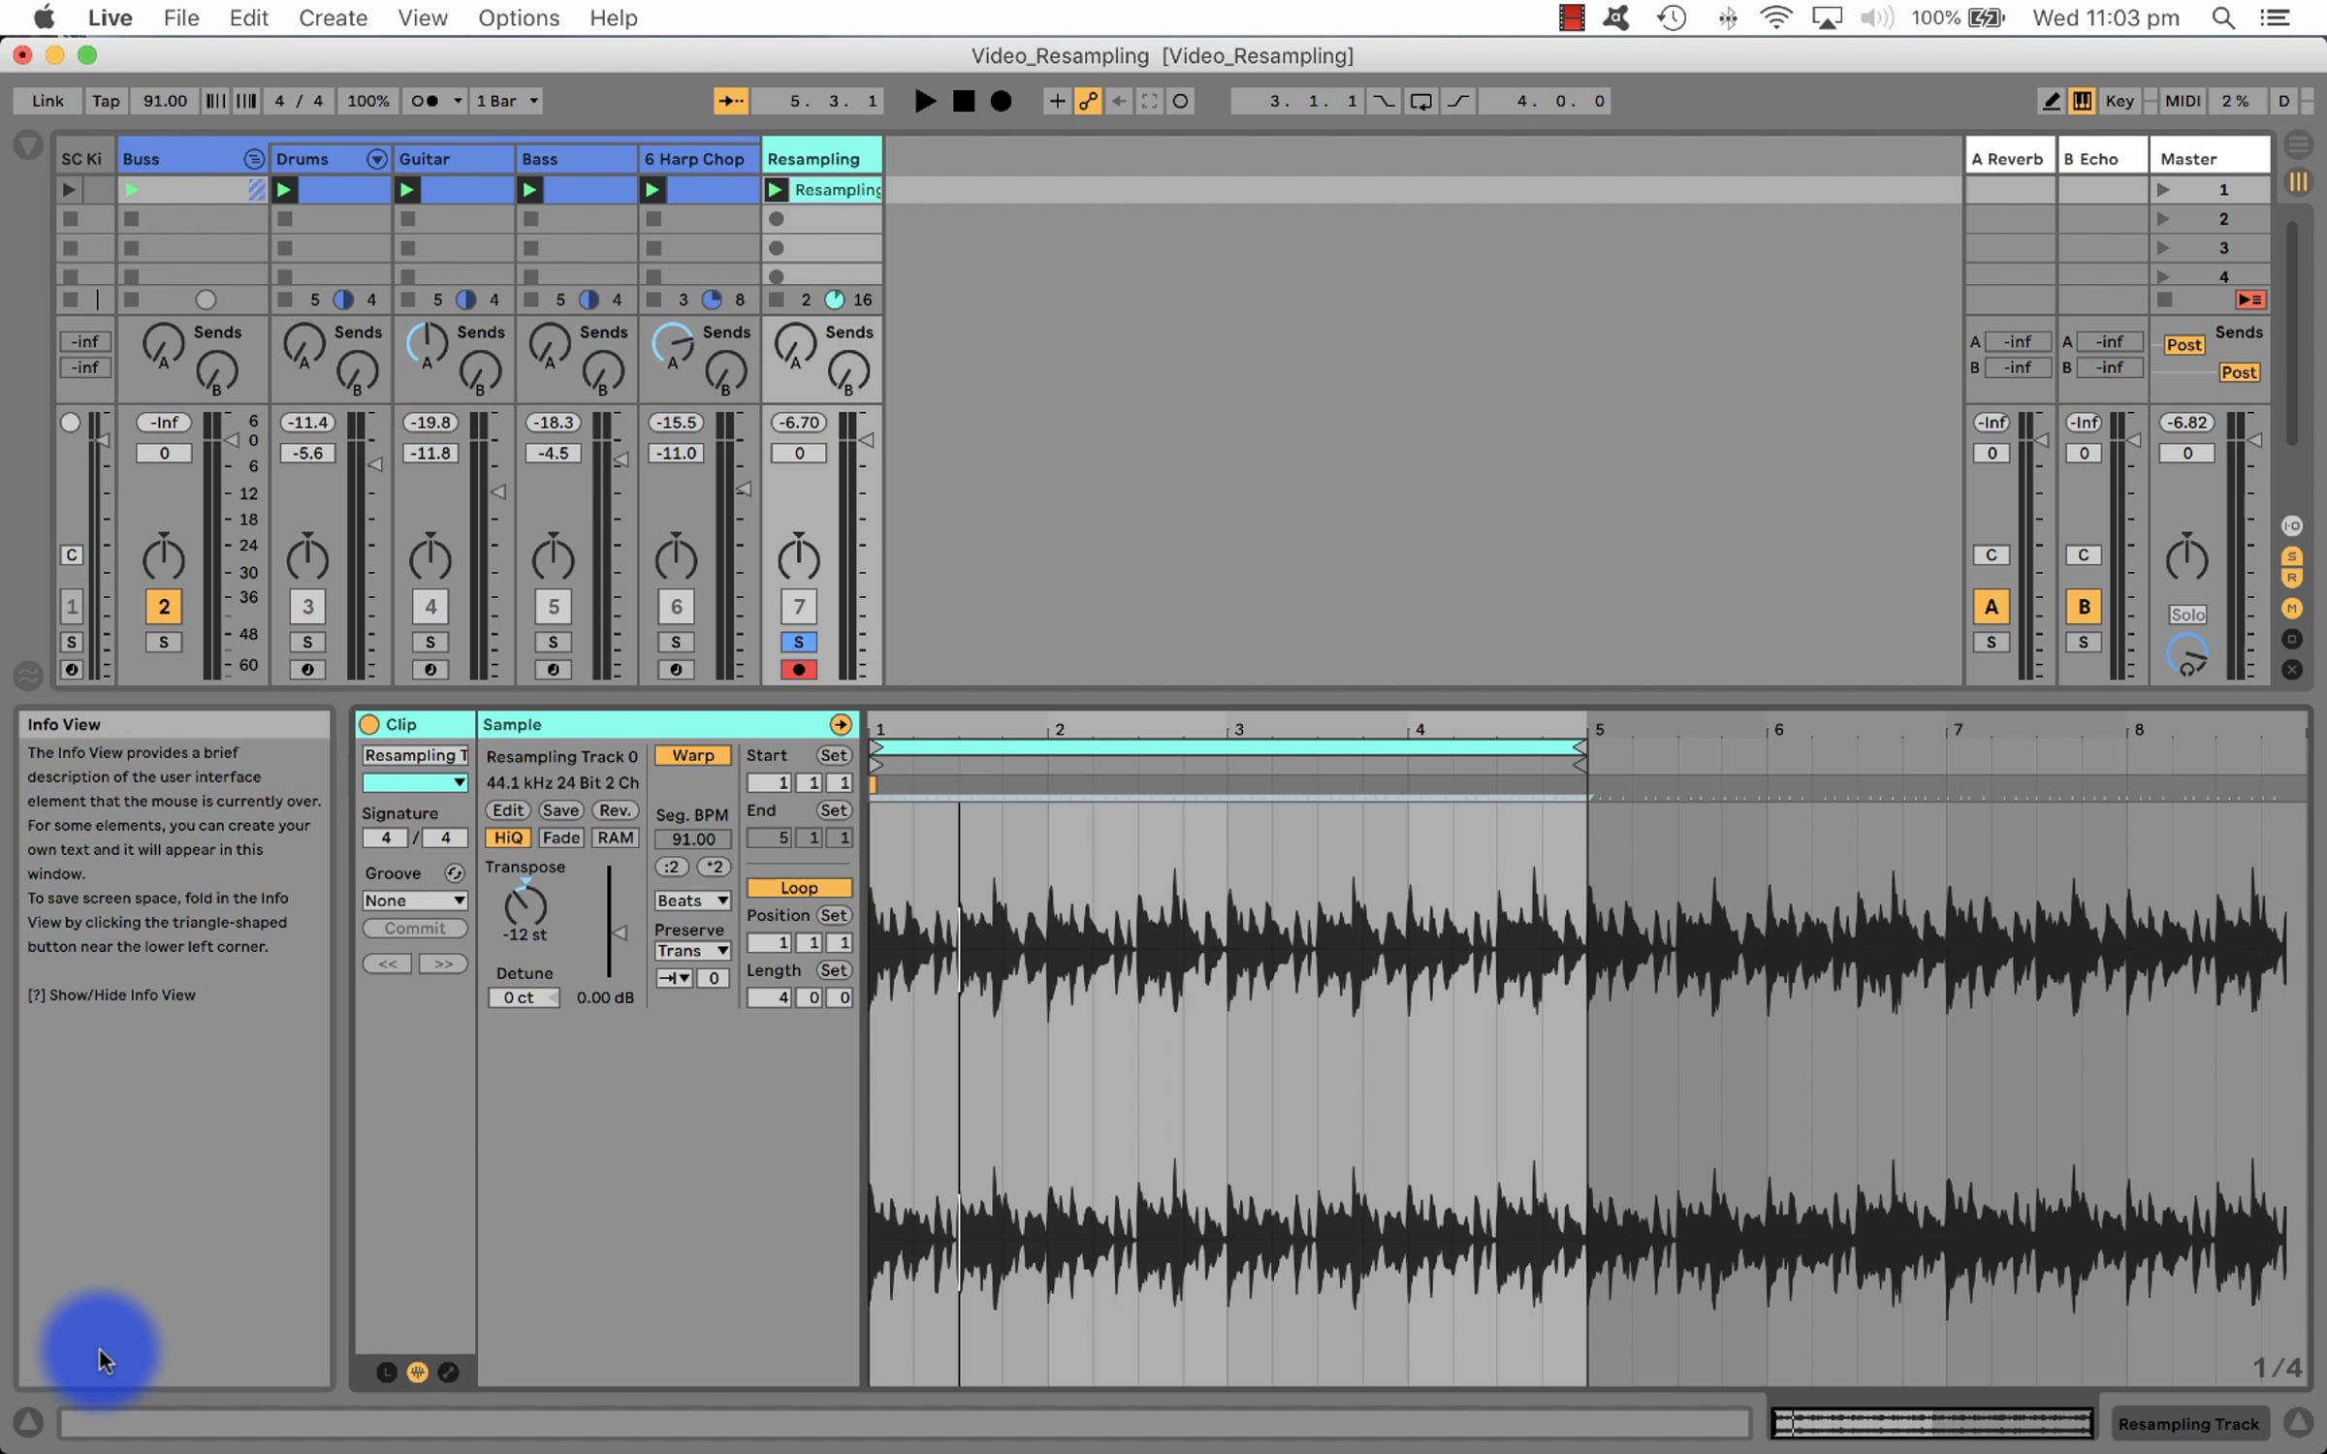Image resolution: width=2327 pixels, height=1454 pixels.
Task: Click the clip color swatch chooser
Action: (x=414, y=782)
